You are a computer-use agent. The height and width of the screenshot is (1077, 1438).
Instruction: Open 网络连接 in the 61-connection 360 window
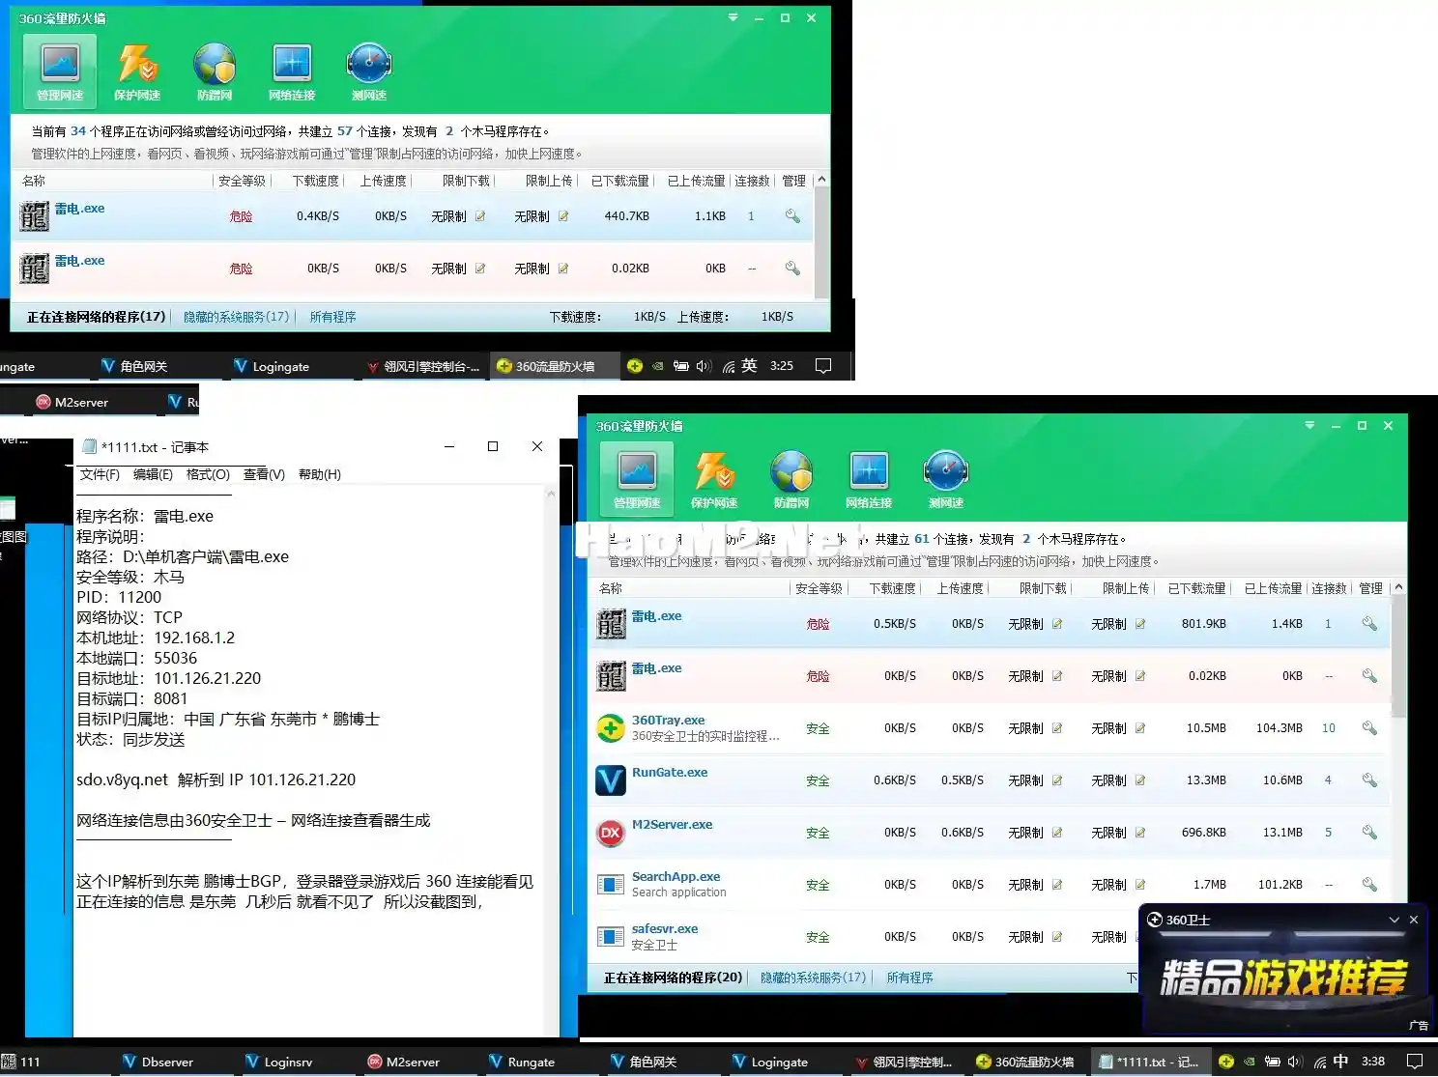(869, 478)
